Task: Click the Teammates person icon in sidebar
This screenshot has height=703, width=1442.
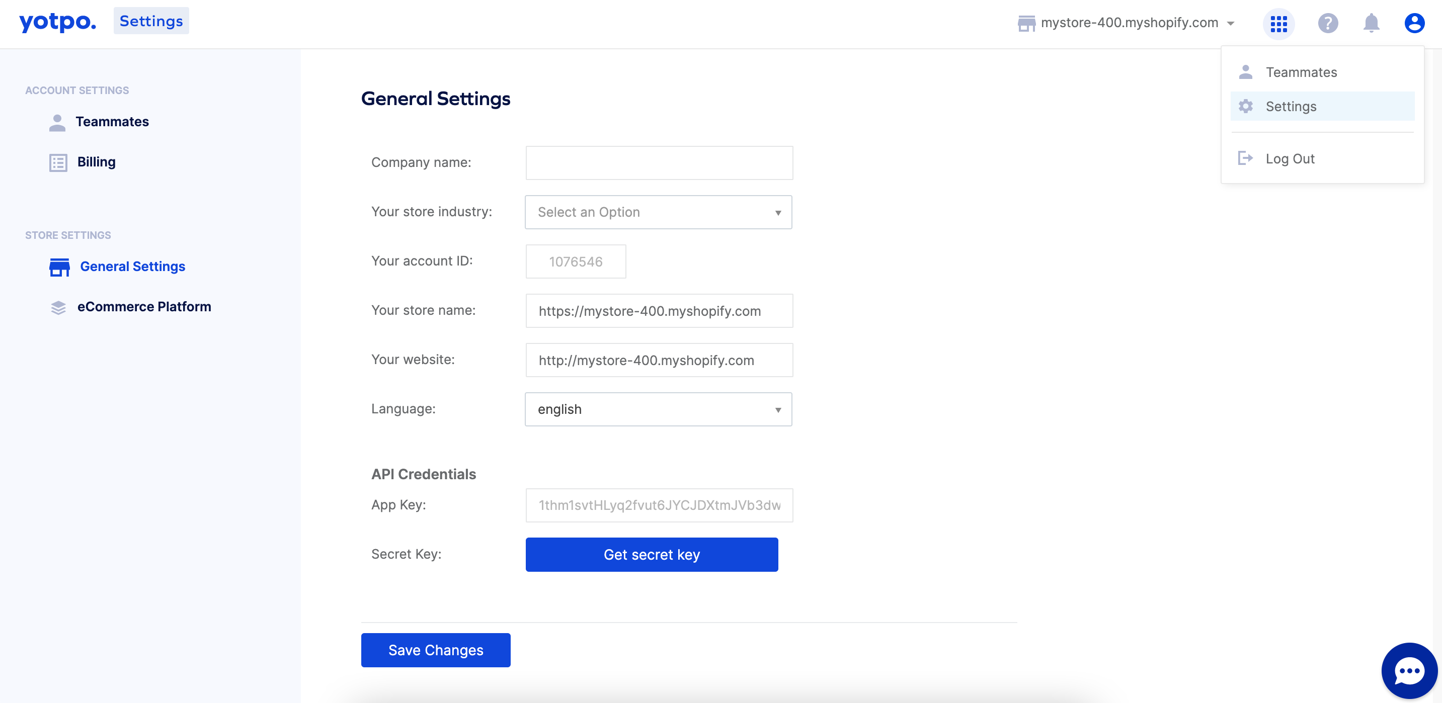Action: point(57,123)
